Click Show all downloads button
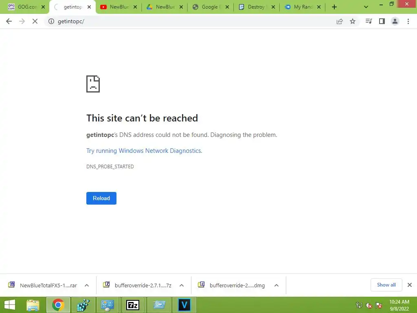The height and width of the screenshot is (313, 417). coord(386,285)
